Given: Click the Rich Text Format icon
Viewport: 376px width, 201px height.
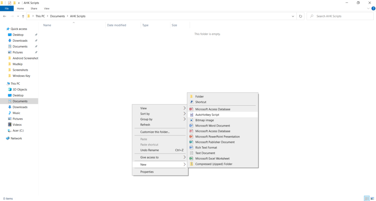Looking at the screenshot, I should click(x=191, y=148).
